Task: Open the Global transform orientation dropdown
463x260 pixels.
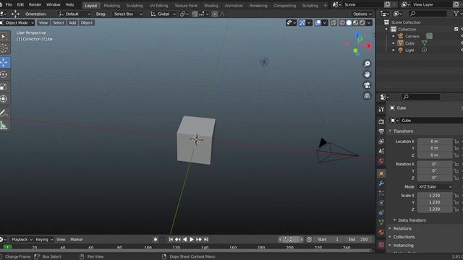Action: (163, 14)
